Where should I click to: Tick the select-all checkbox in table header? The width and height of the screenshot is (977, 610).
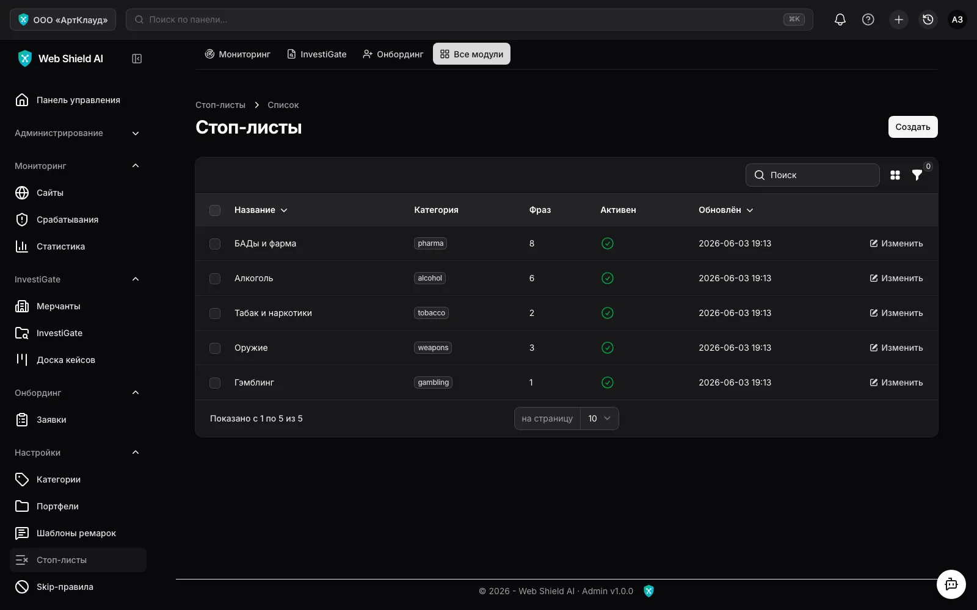[x=215, y=210]
